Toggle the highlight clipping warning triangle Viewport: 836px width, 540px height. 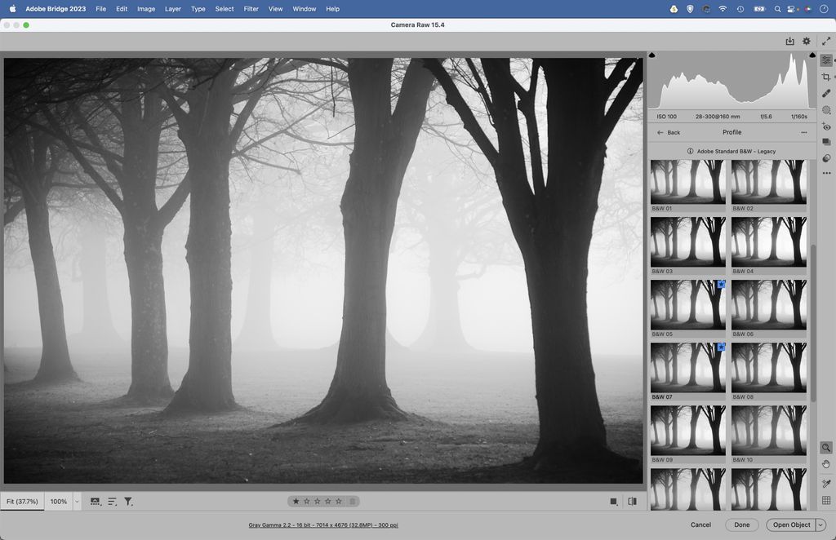click(812, 55)
